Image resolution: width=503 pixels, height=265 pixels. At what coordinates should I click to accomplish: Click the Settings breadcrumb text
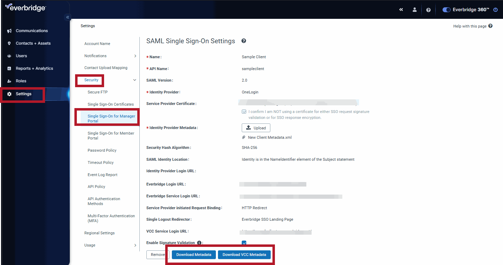coord(88,26)
